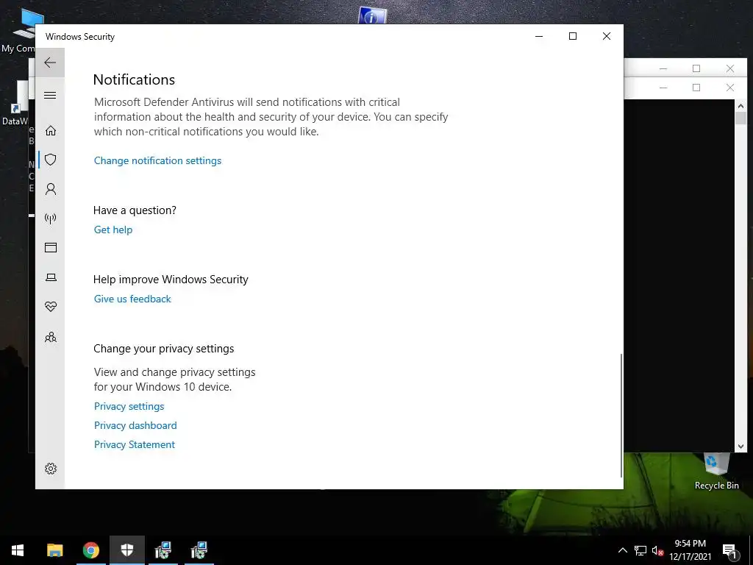The image size is (753, 565).
Task: Click 'Have a question?' text
Action: pos(135,210)
